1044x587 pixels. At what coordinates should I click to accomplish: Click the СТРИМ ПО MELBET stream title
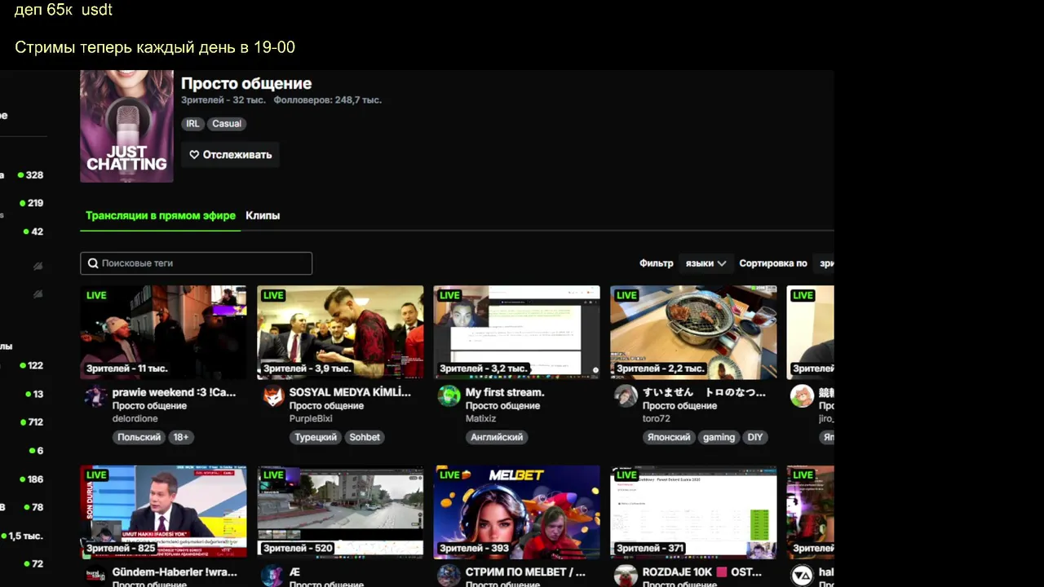(525, 572)
